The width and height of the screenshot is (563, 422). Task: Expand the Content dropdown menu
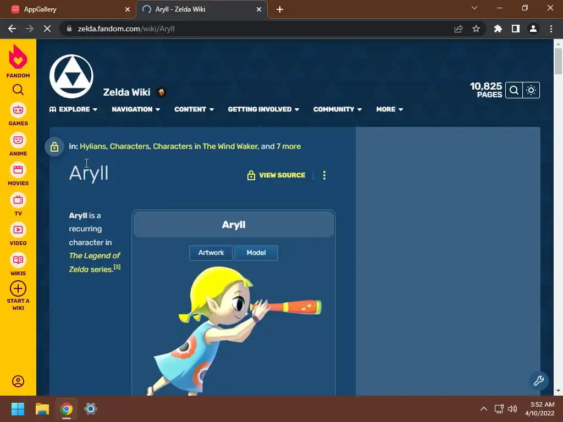coord(194,109)
